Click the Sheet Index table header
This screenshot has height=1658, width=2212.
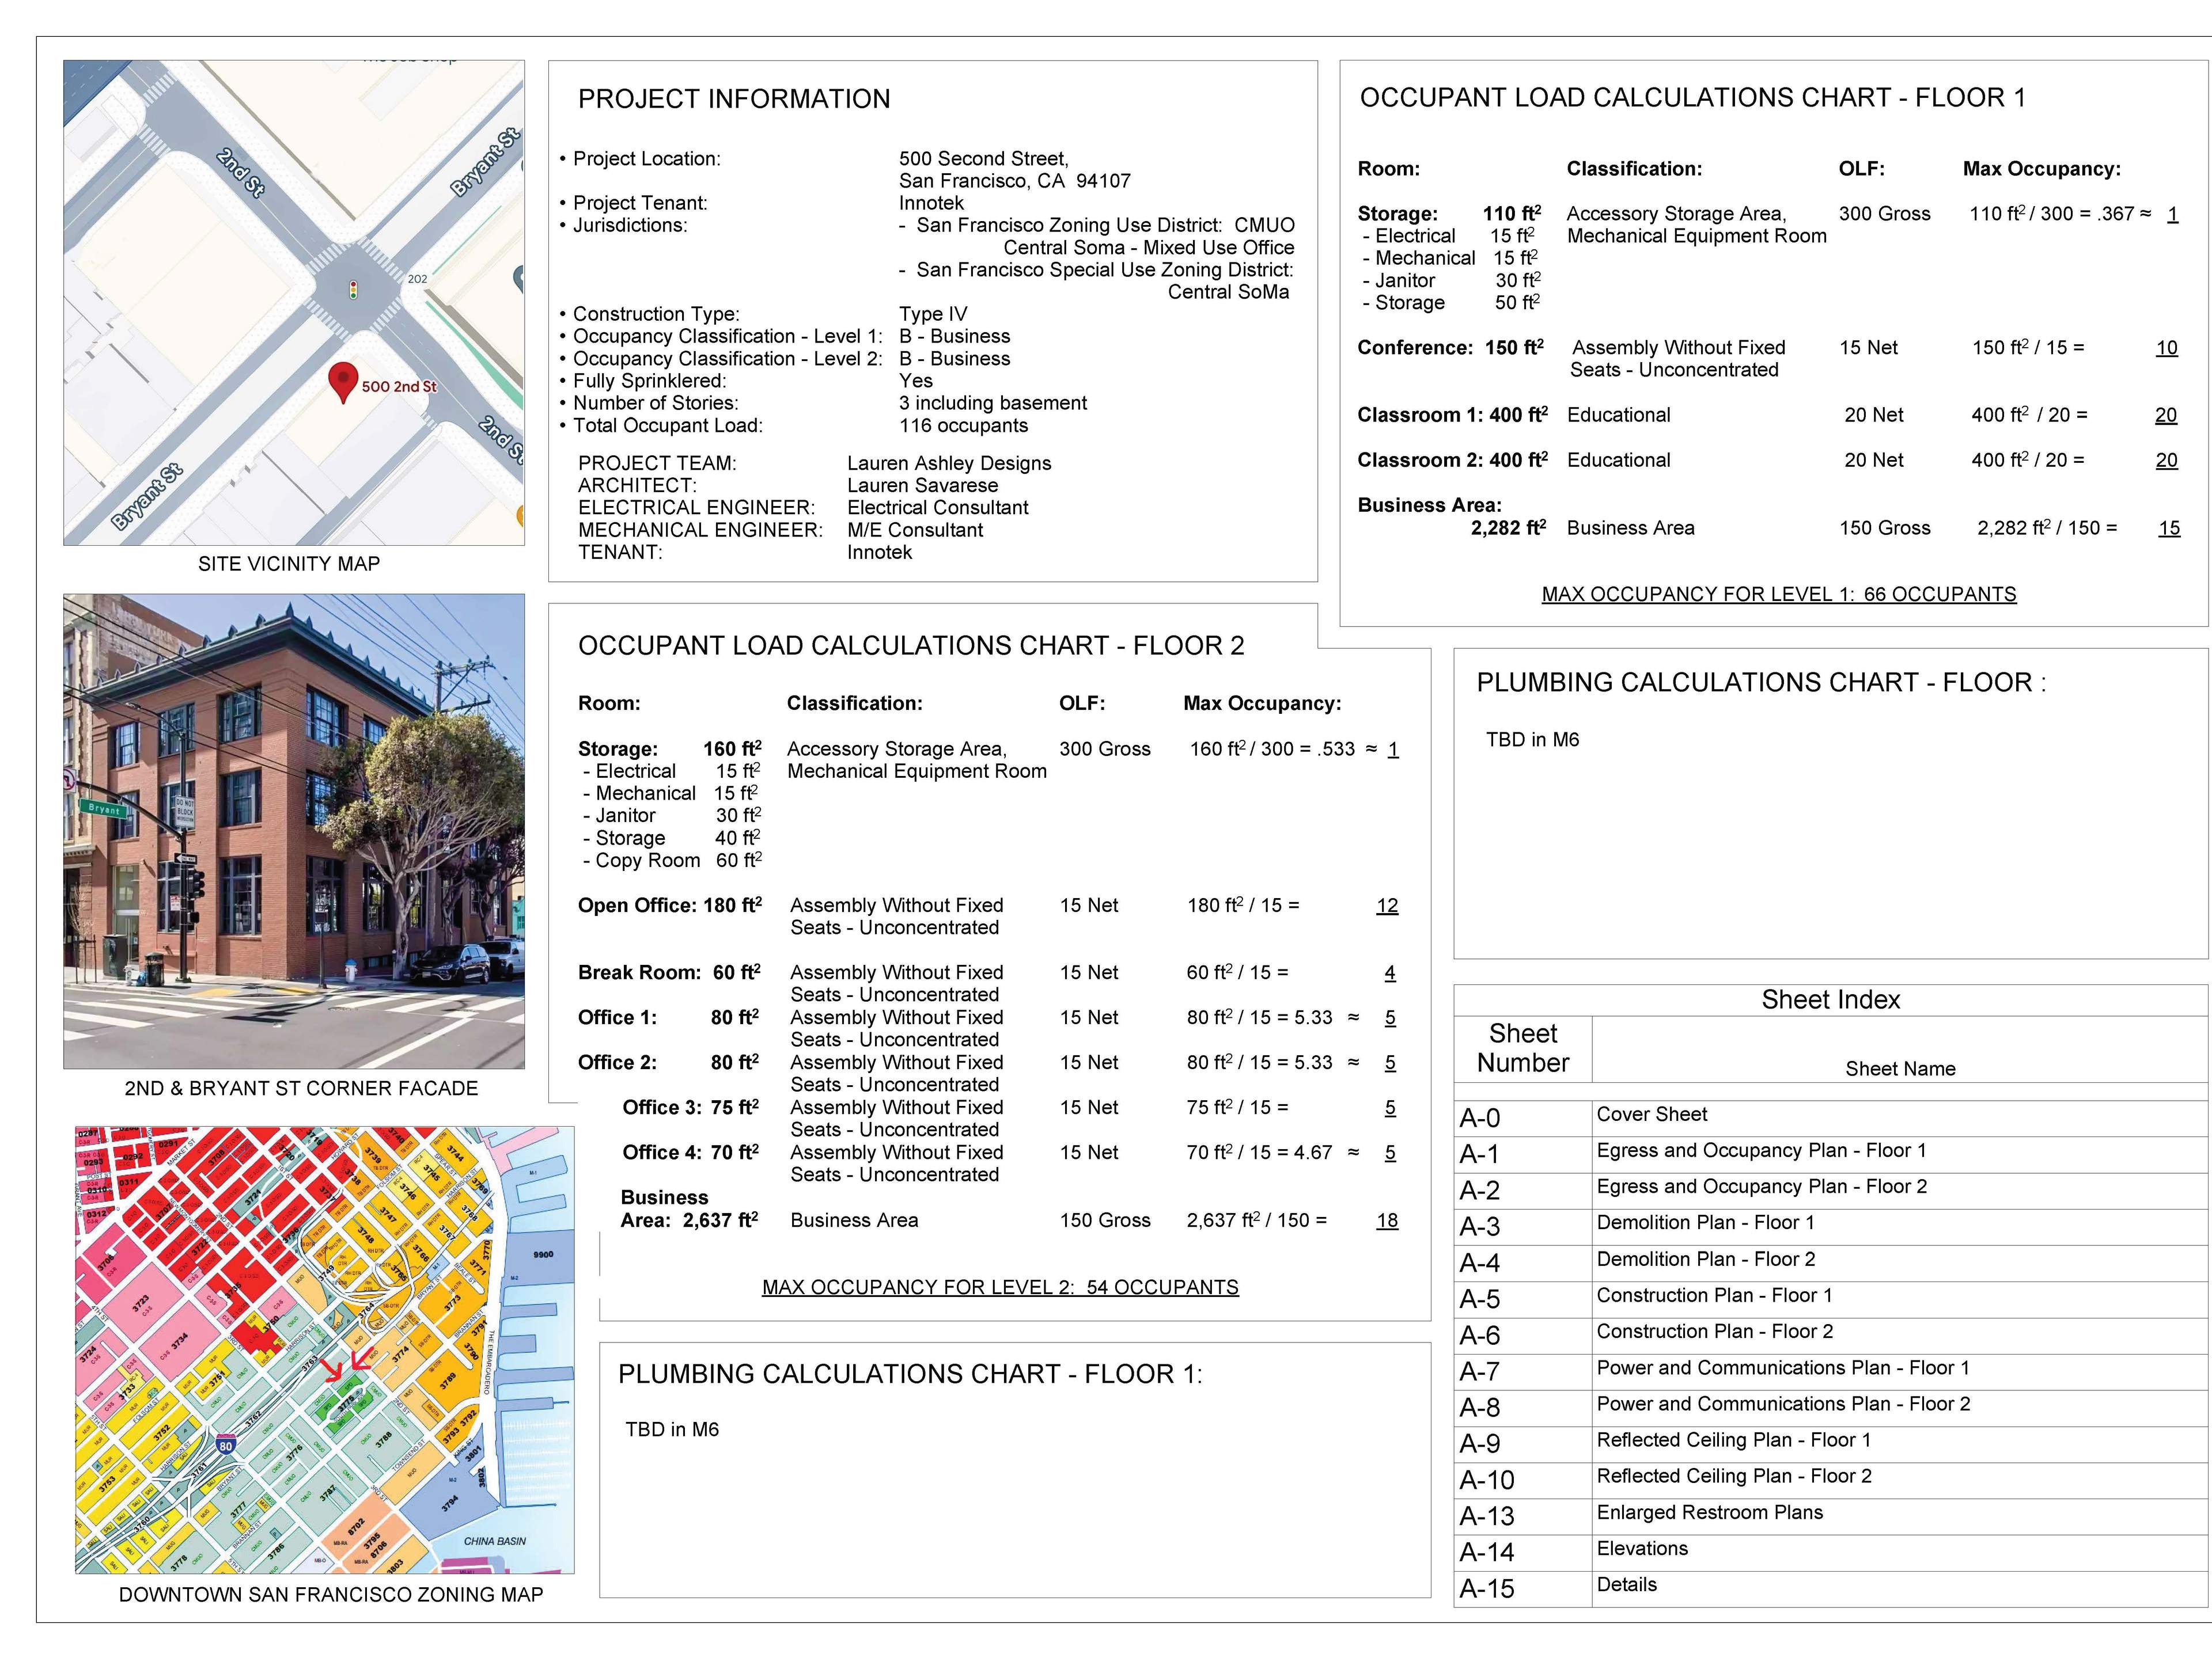pos(1830,1001)
